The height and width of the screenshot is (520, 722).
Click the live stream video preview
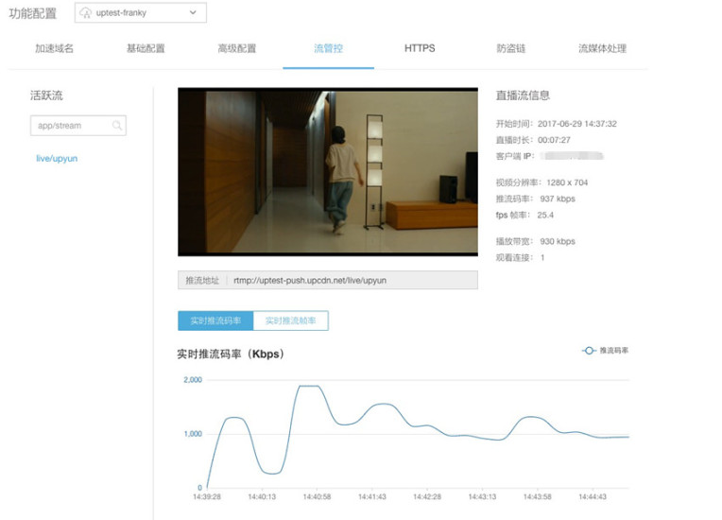click(x=327, y=173)
